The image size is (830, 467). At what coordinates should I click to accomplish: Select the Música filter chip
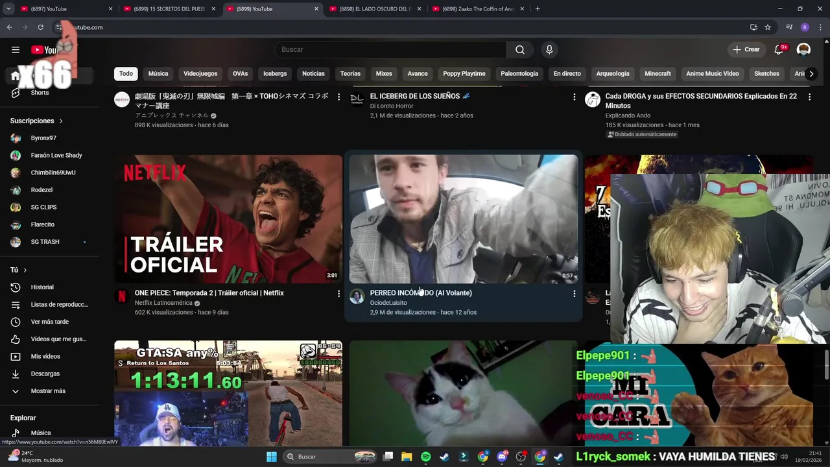(158, 74)
